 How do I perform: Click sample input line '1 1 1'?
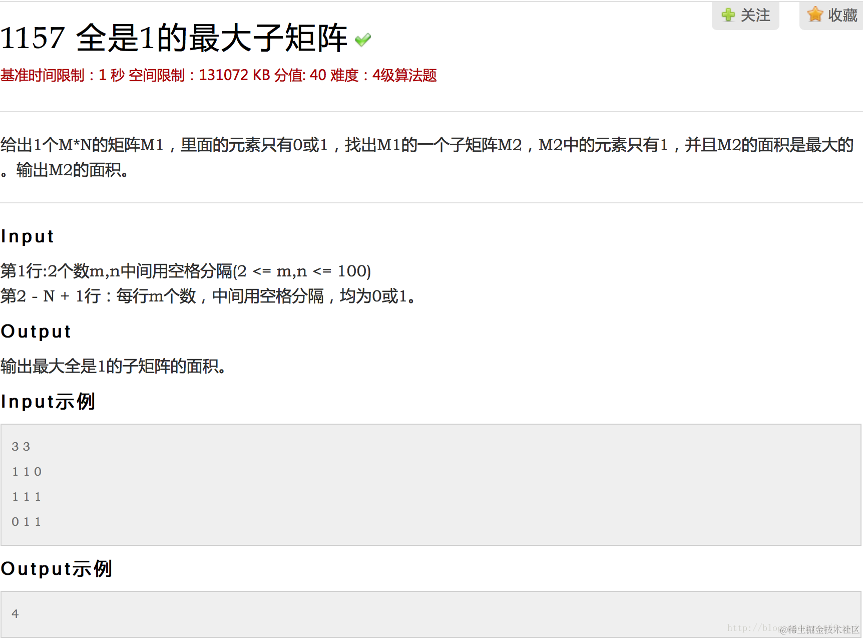tap(27, 496)
